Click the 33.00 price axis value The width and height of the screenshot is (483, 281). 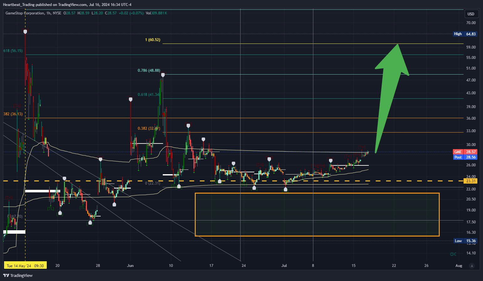[471, 131]
